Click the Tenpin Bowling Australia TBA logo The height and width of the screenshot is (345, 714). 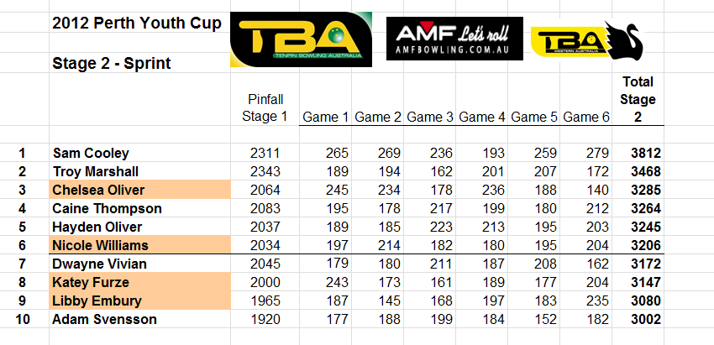(x=301, y=39)
